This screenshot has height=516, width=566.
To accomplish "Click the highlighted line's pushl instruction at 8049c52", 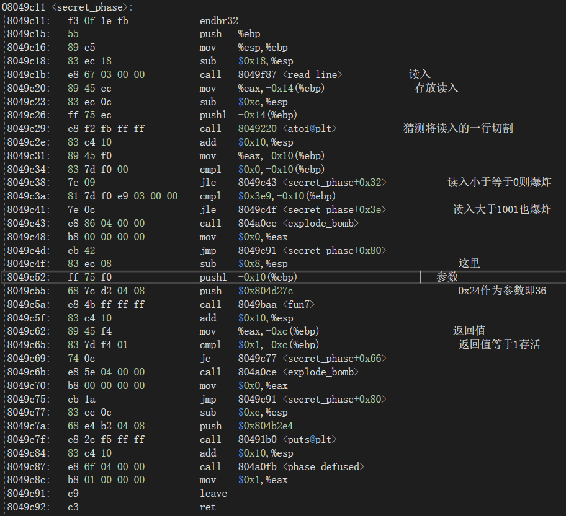I will 210,277.
